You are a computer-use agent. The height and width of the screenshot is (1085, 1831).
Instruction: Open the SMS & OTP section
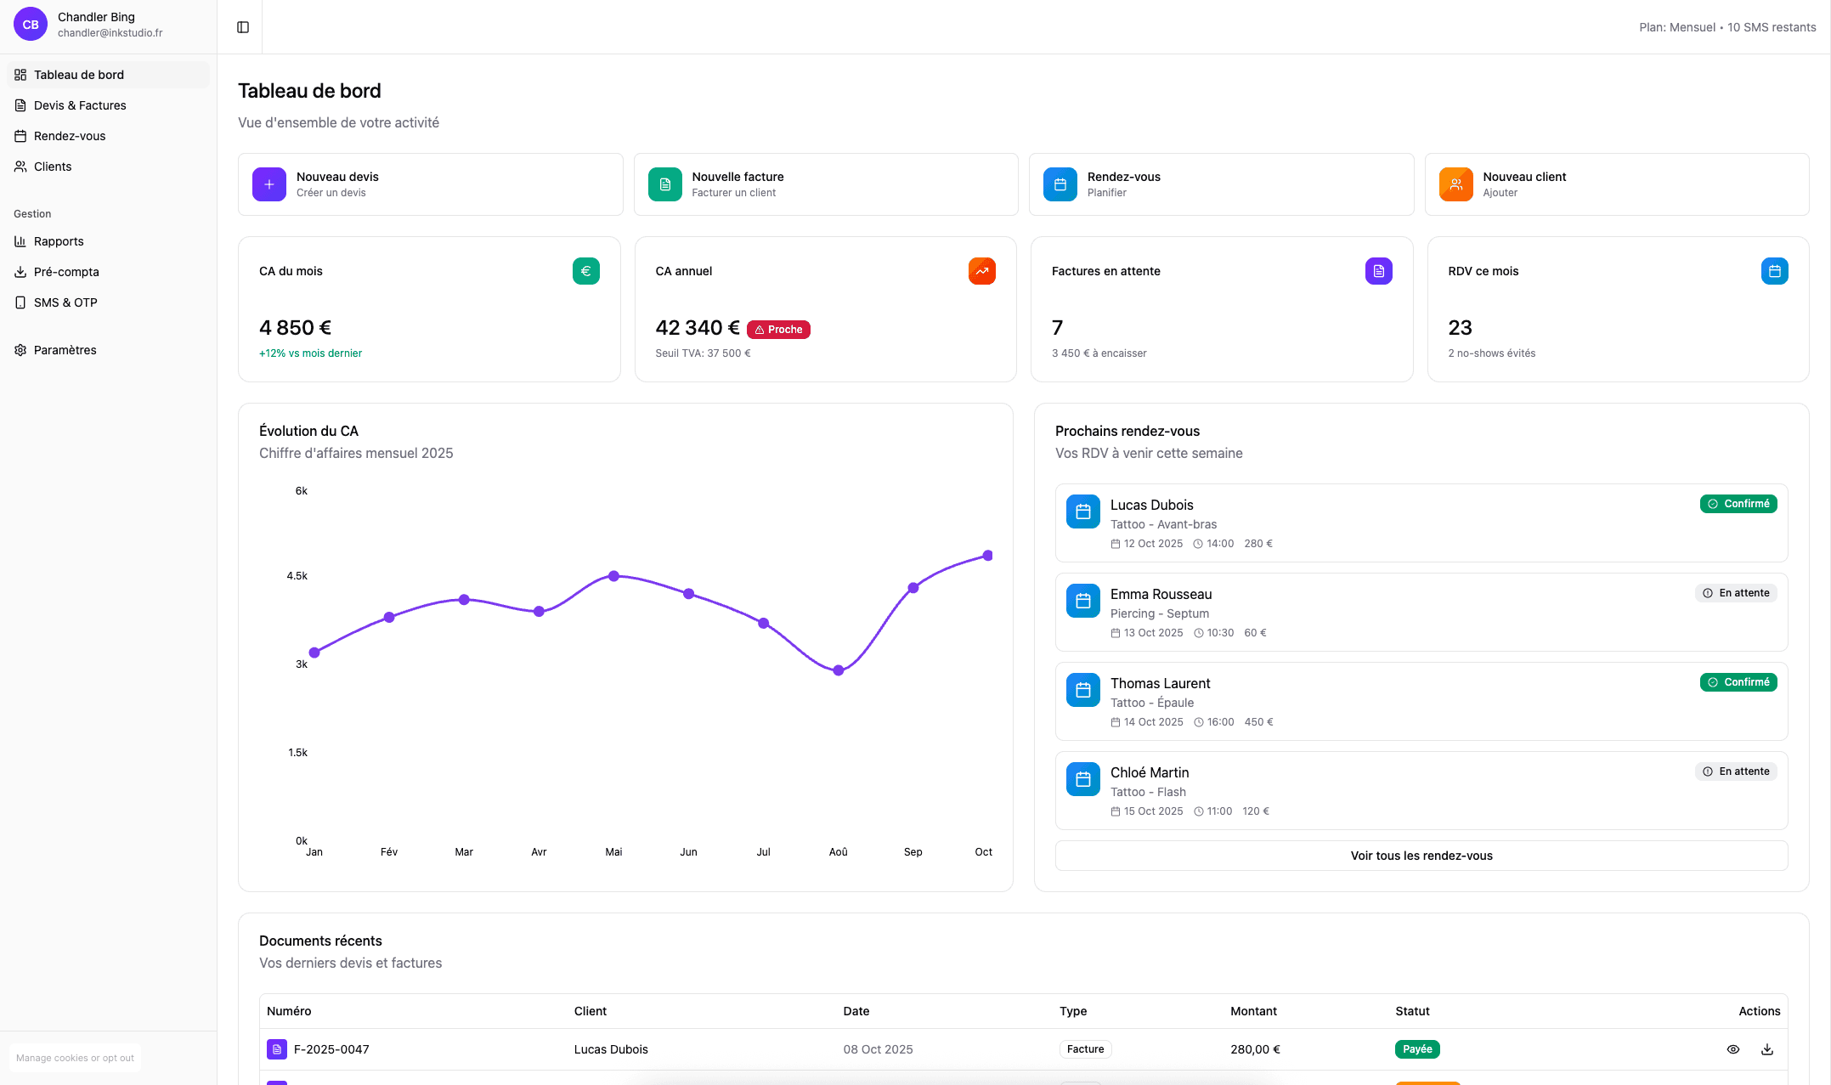click(65, 302)
